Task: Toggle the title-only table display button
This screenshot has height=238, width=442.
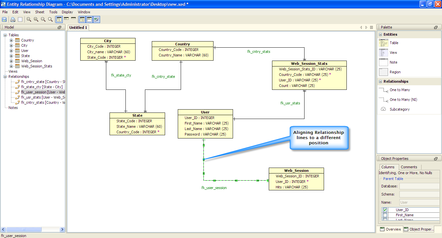Action: pos(73,18)
